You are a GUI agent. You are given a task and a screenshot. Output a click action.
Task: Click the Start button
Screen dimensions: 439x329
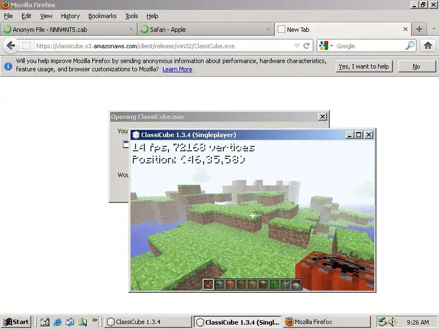click(x=16, y=322)
